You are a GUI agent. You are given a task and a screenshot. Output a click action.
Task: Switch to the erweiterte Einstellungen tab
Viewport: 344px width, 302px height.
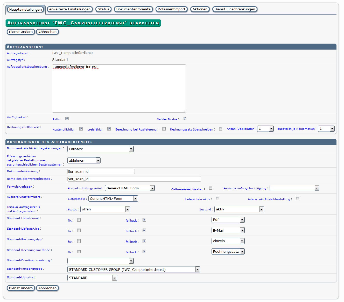[x=70, y=9]
